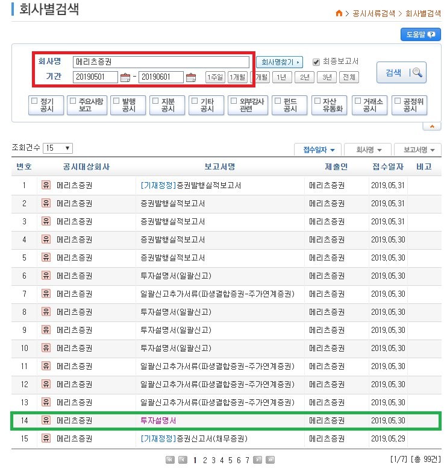The height and width of the screenshot is (471, 447).
Task: Click 메리츠증권 company name in row 12
Action: [75, 385]
